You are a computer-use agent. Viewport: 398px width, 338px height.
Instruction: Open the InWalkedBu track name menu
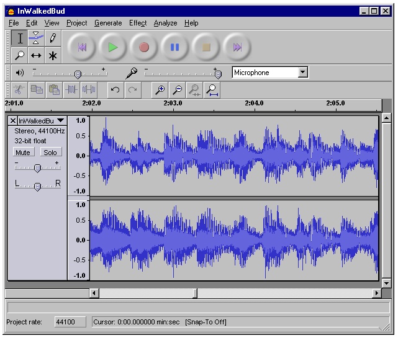click(42, 121)
